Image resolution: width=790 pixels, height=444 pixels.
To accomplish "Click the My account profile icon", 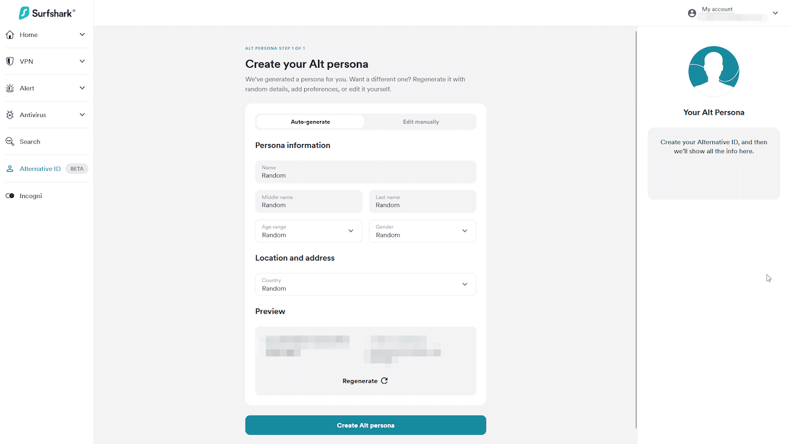I will [692, 13].
